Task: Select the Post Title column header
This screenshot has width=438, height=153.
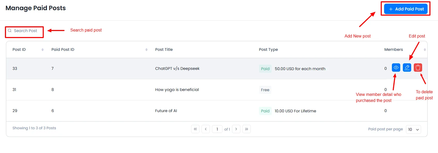Action: 164,49
